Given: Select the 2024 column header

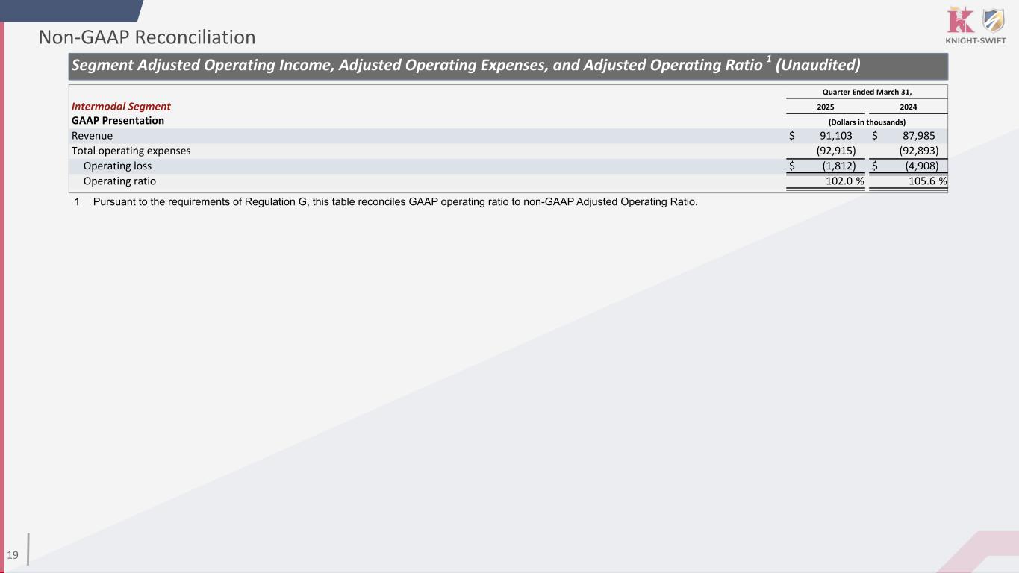Looking at the screenshot, I should click(908, 107).
